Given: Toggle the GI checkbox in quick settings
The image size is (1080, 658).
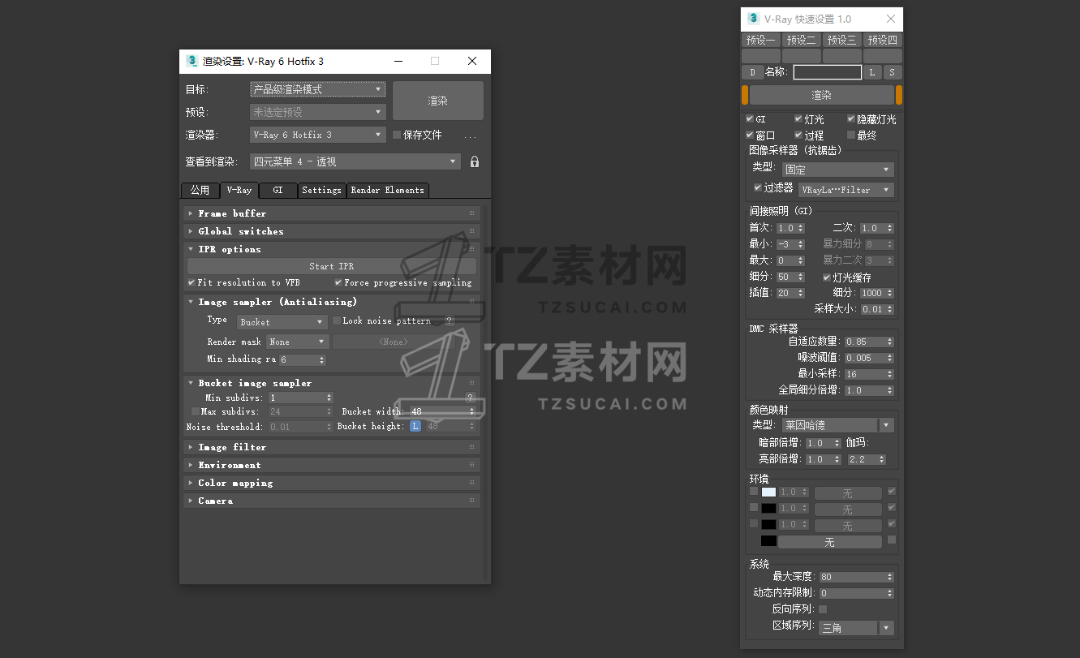Looking at the screenshot, I should click(750, 118).
